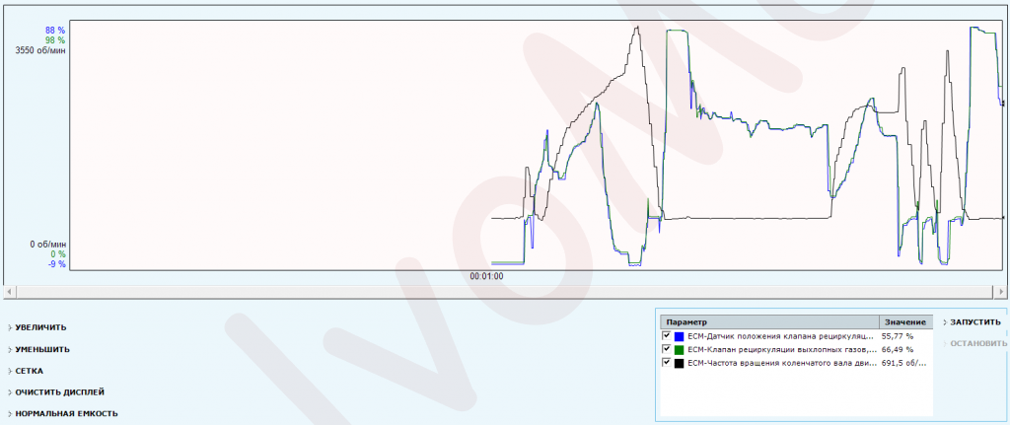Viewport: 1010px width, 425px height.
Task: Select the ECM-Частота вращения коленчатого вала row text
Action: (779, 362)
